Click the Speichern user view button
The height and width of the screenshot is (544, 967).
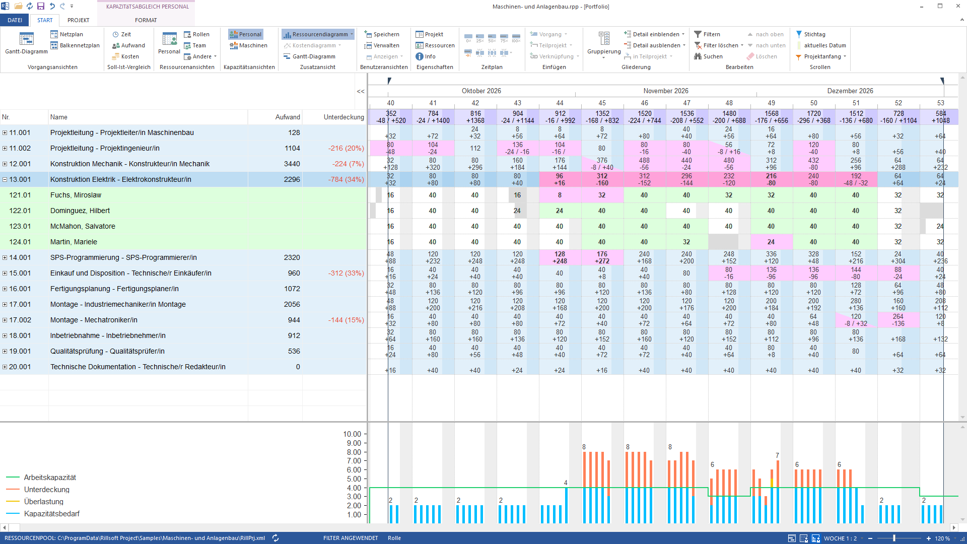click(x=382, y=34)
